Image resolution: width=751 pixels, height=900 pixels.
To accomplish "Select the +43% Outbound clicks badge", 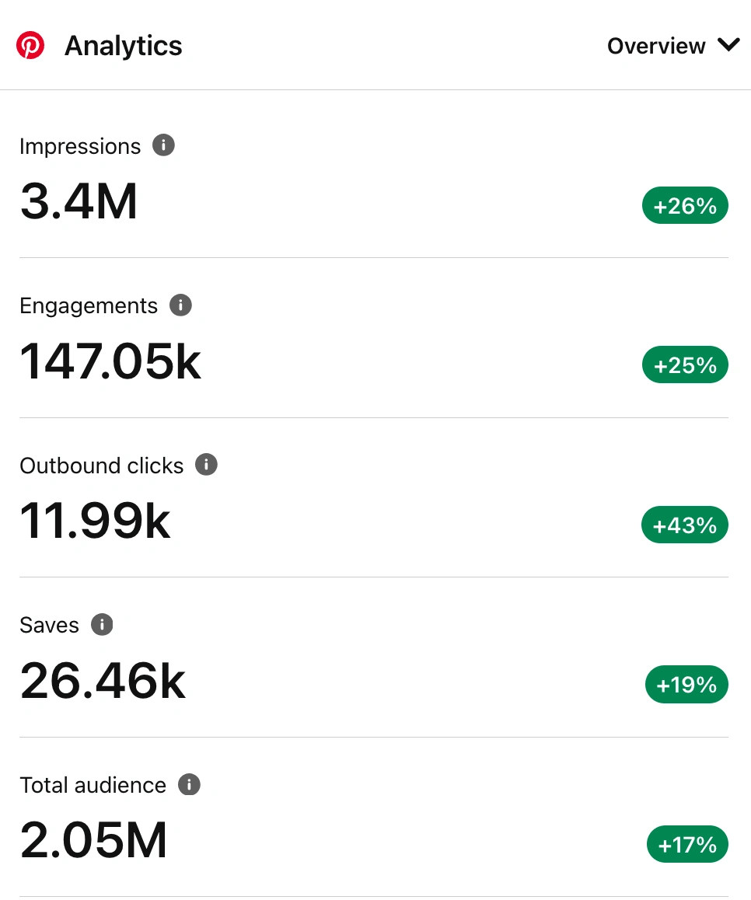I will pyautogui.click(x=685, y=525).
